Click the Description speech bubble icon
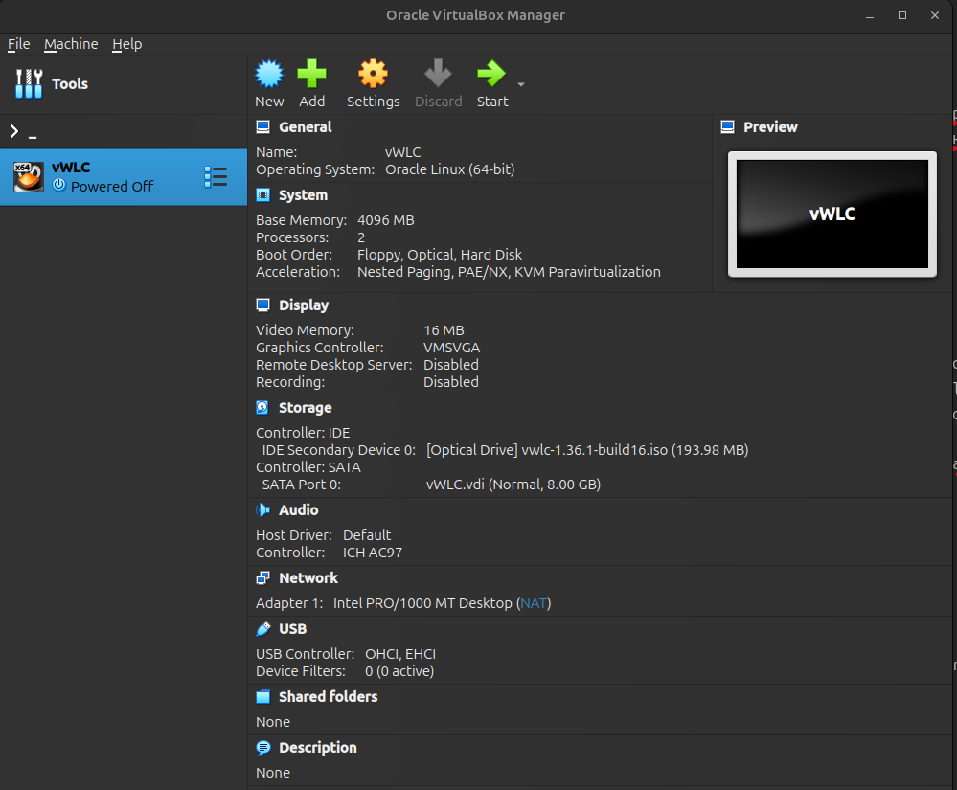This screenshot has height=790, width=957. pos(263,747)
